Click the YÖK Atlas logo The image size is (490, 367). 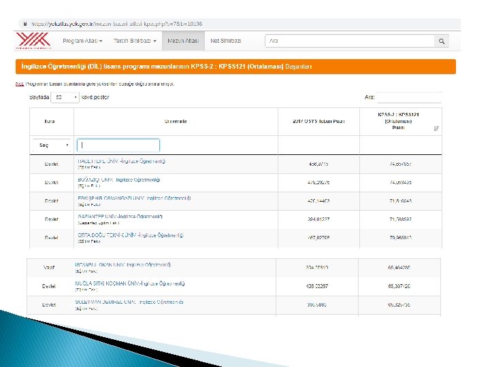click(x=33, y=41)
